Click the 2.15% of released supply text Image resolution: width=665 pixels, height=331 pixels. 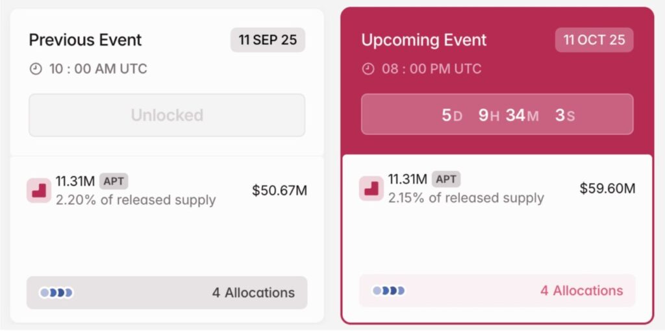tap(466, 198)
